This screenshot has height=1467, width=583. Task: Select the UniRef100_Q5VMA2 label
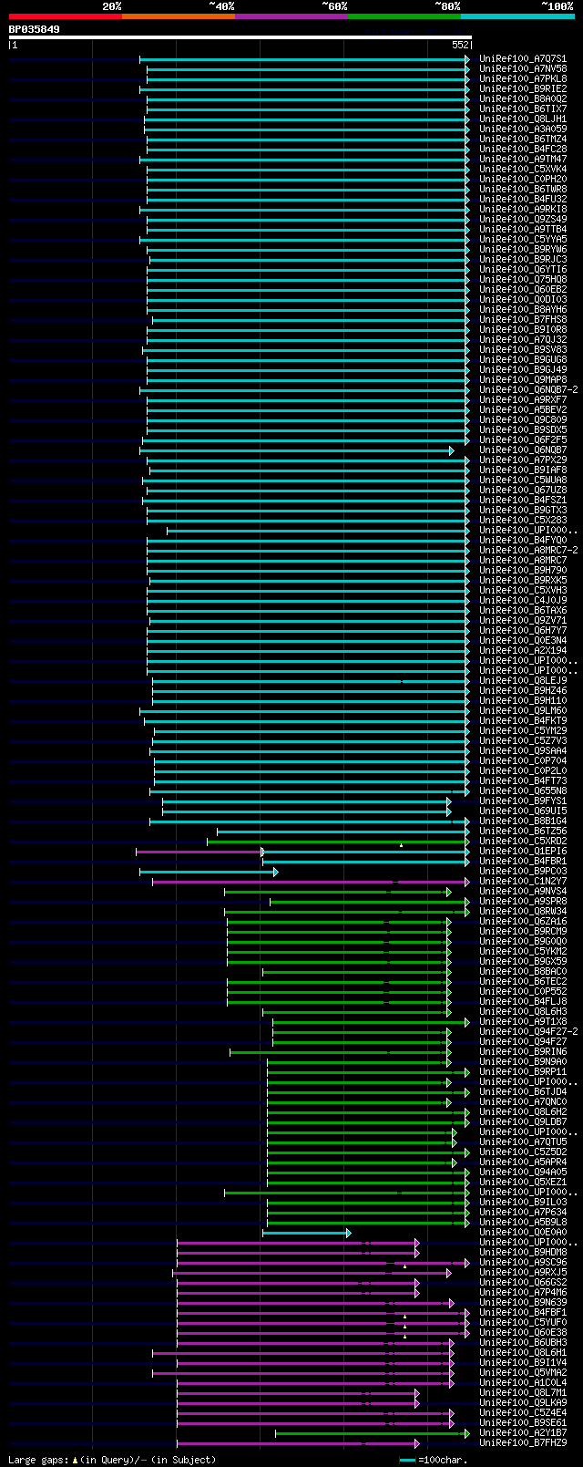click(x=523, y=1373)
